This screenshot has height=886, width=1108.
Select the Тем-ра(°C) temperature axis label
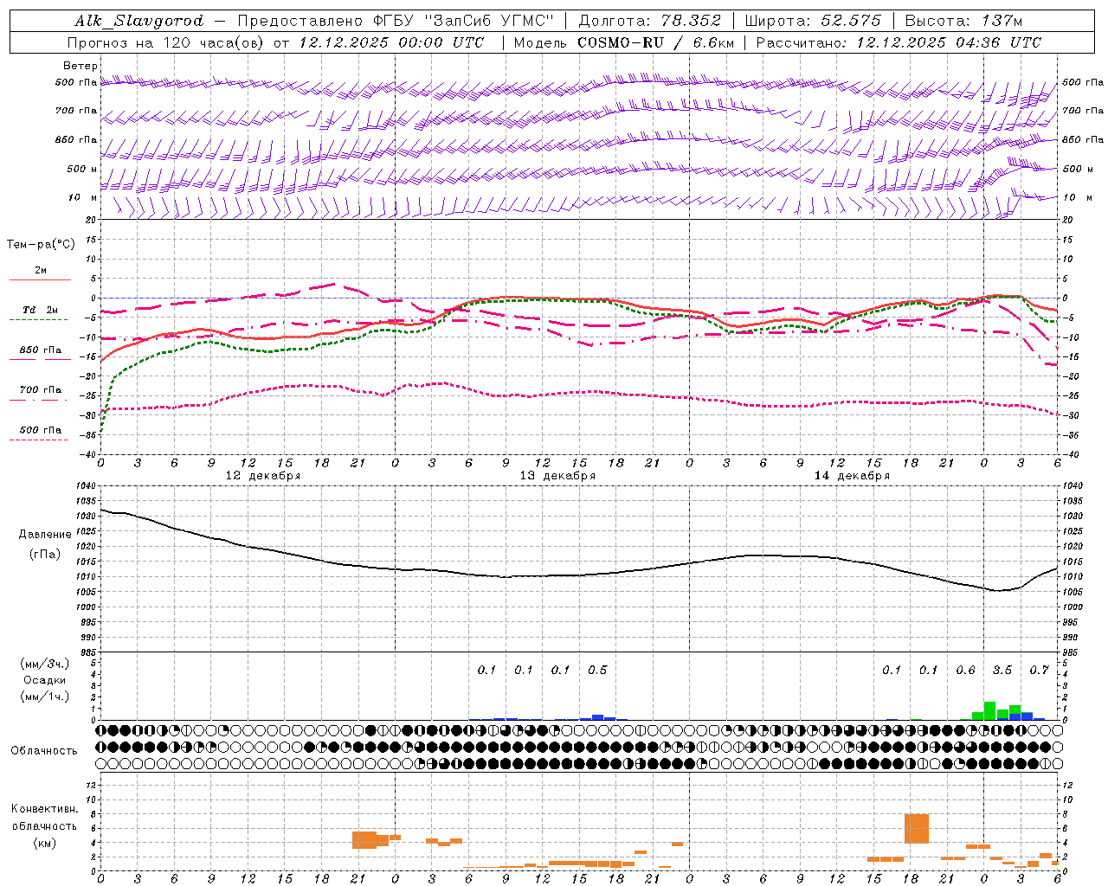coord(41,245)
